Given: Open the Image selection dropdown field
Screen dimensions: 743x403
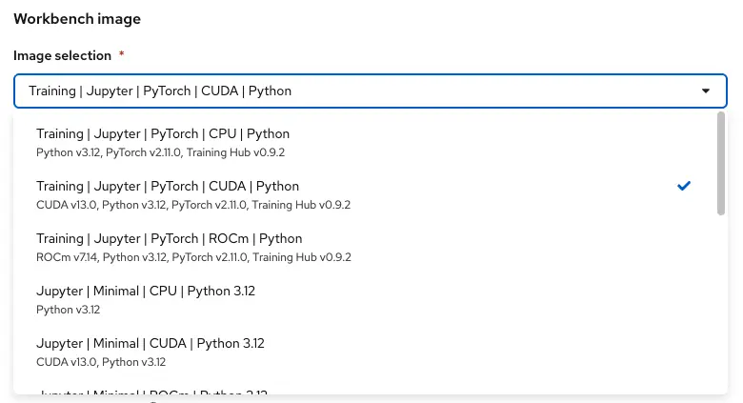Looking at the screenshot, I should click(x=371, y=91).
